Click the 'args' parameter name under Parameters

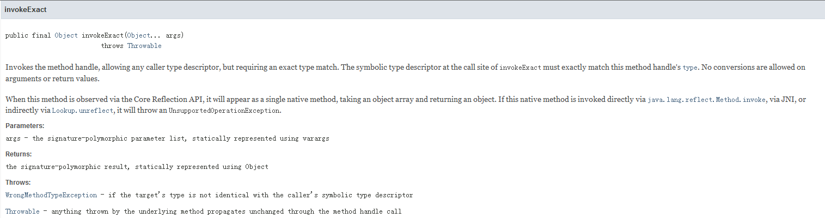[13, 138]
